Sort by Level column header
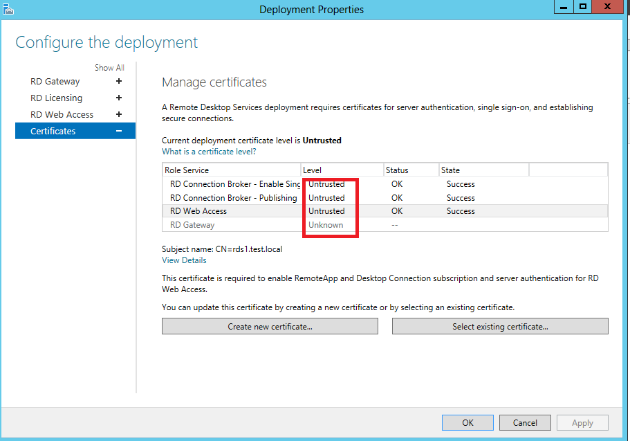This screenshot has height=441, width=630. (x=342, y=170)
